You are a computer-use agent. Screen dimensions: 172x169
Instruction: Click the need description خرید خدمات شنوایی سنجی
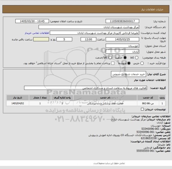tap(128, 74)
